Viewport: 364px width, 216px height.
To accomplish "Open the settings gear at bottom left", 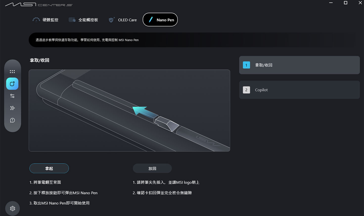I will coord(12,208).
